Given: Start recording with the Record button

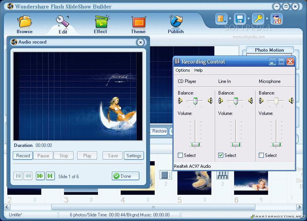Looking at the screenshot, I should point(23,155).
